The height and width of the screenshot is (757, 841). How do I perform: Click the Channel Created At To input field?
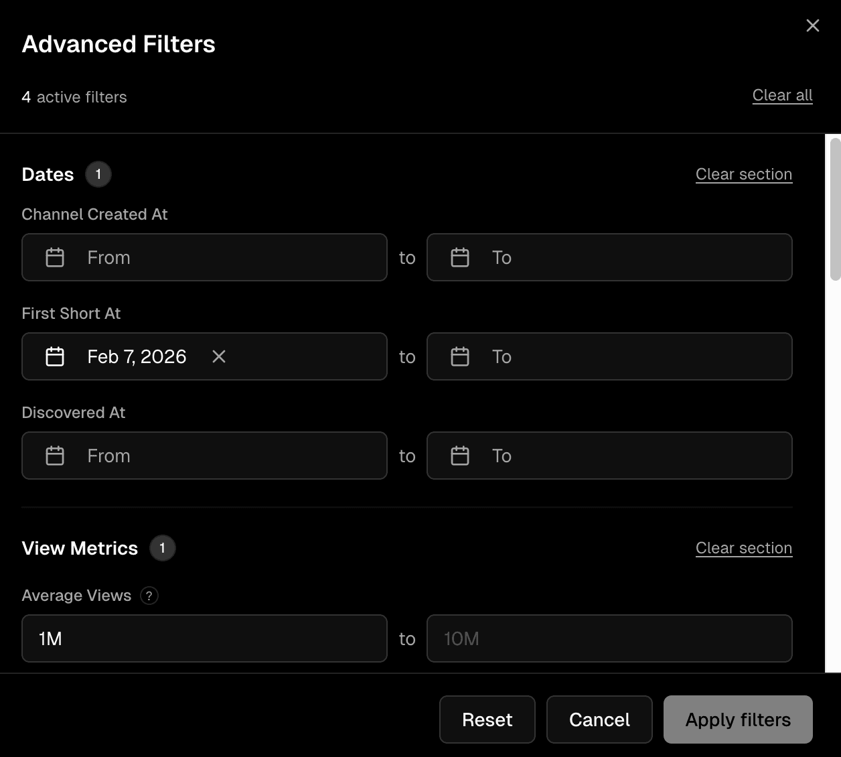603,257
